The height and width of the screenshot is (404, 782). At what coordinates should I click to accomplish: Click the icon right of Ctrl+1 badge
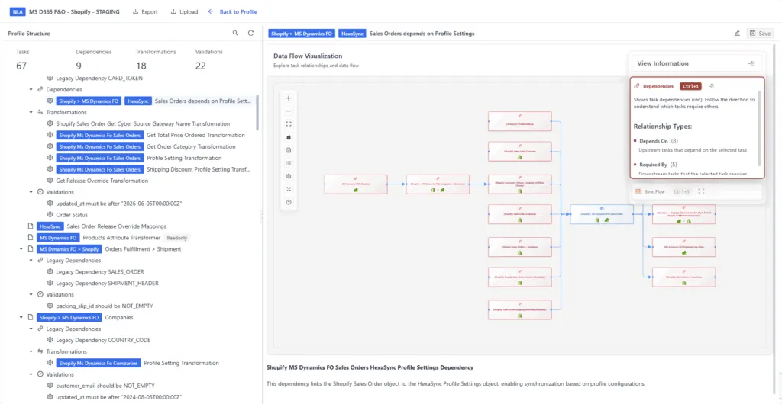[711, 86]
